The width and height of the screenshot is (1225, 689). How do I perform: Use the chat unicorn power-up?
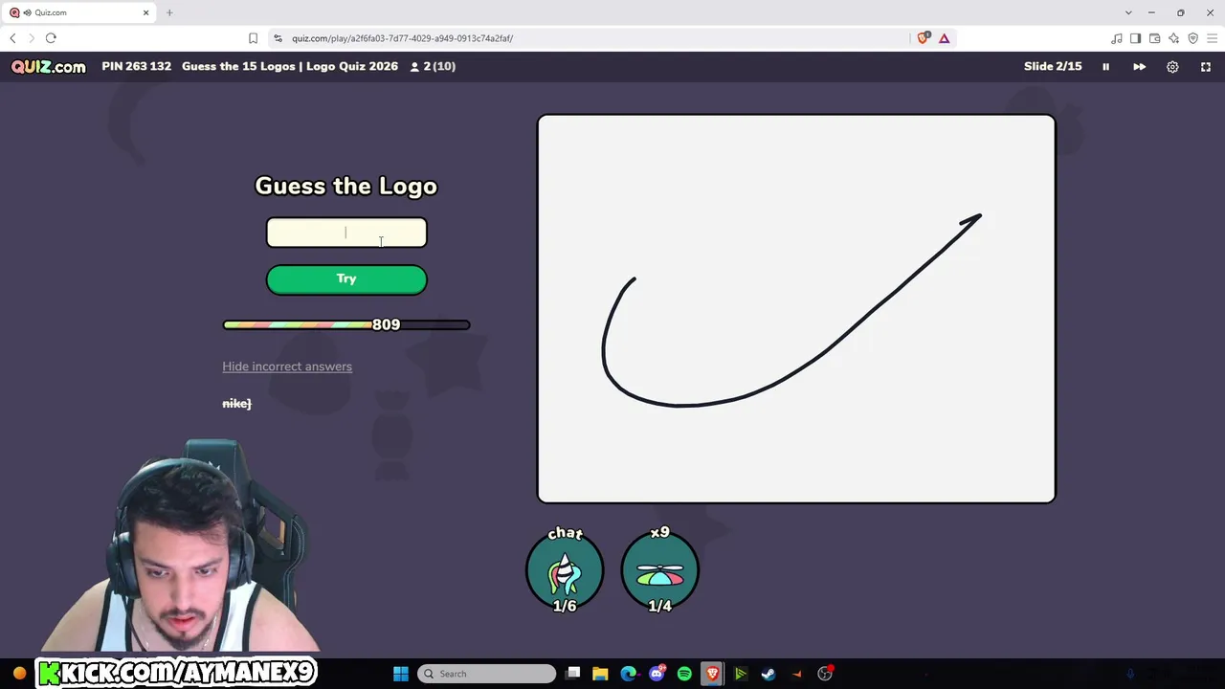(565, 570)
